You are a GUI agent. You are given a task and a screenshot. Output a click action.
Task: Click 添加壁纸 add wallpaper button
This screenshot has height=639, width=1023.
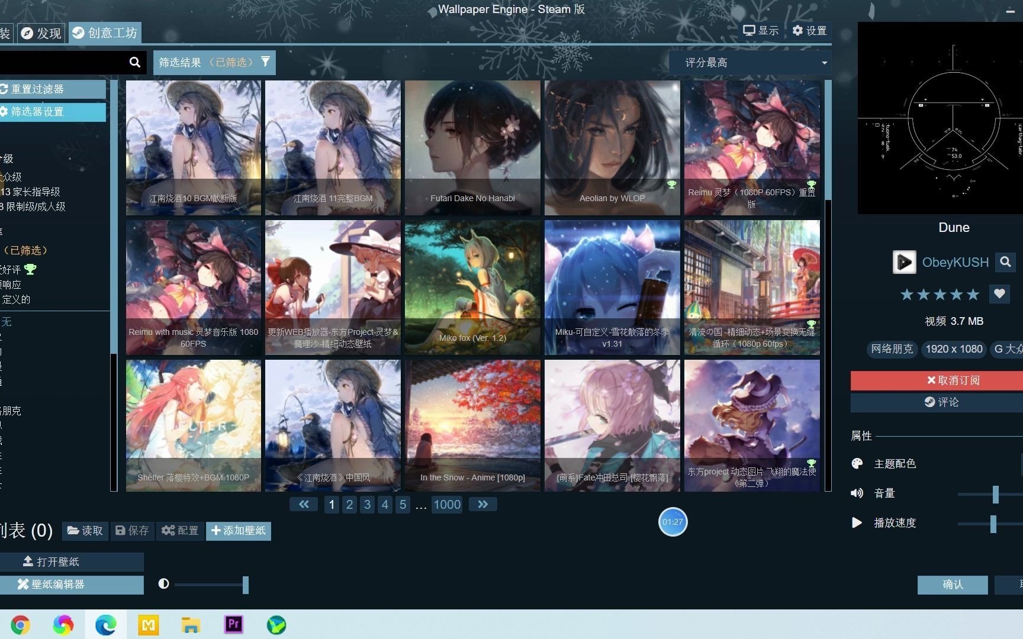[x=238, y=530]
